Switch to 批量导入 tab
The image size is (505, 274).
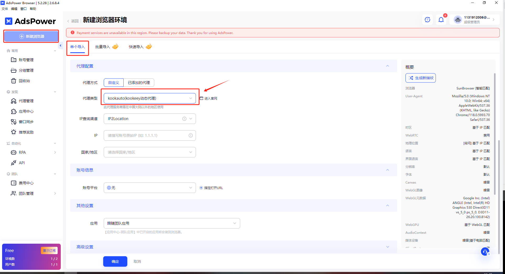coord(103,47)
